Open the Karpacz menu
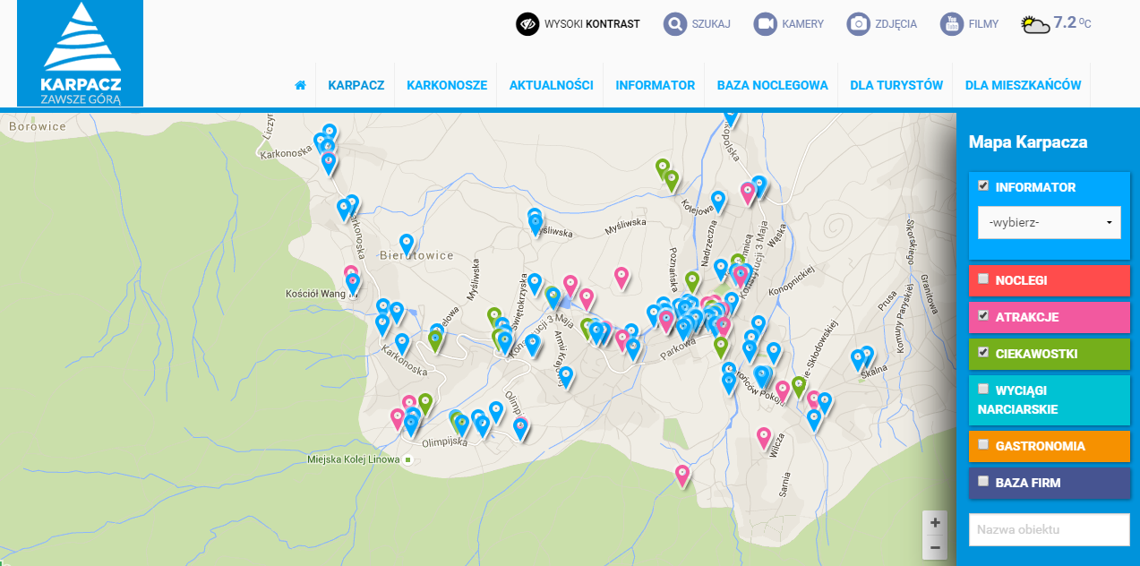1140x566 pixels. [356, 85]
